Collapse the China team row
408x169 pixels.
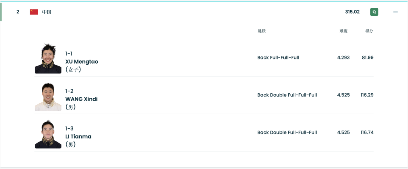coord(396,12)
